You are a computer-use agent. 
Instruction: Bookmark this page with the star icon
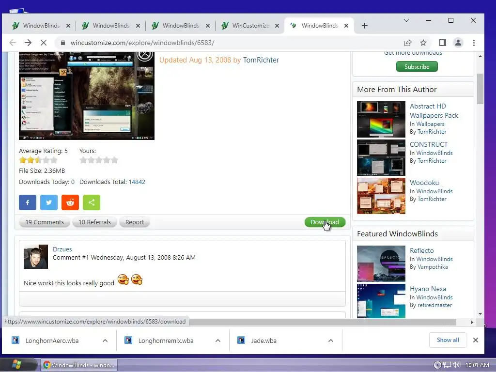tap(423, 43)
